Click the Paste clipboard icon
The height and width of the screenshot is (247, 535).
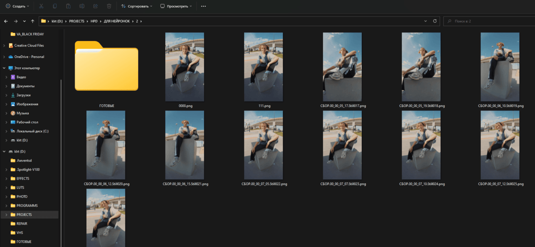tap(68, 6)
